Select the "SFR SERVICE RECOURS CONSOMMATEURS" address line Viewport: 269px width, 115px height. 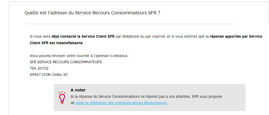click(x=66, y=62)
